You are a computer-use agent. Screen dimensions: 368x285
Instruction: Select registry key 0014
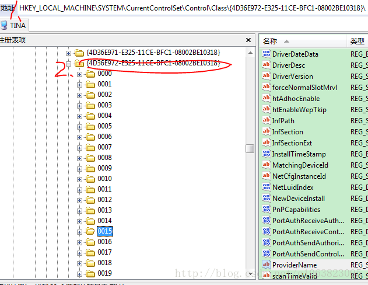(104, 221)
